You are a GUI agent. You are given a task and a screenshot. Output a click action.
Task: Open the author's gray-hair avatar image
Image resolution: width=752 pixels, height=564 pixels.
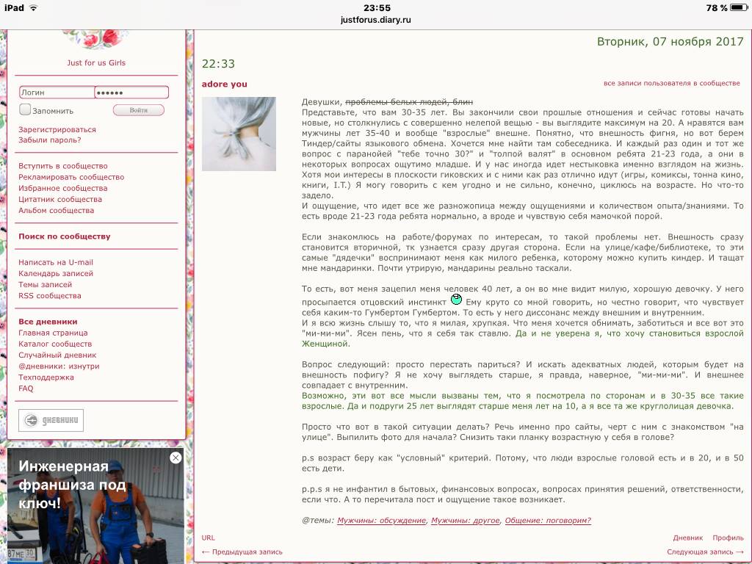click(x=239, y=134)
